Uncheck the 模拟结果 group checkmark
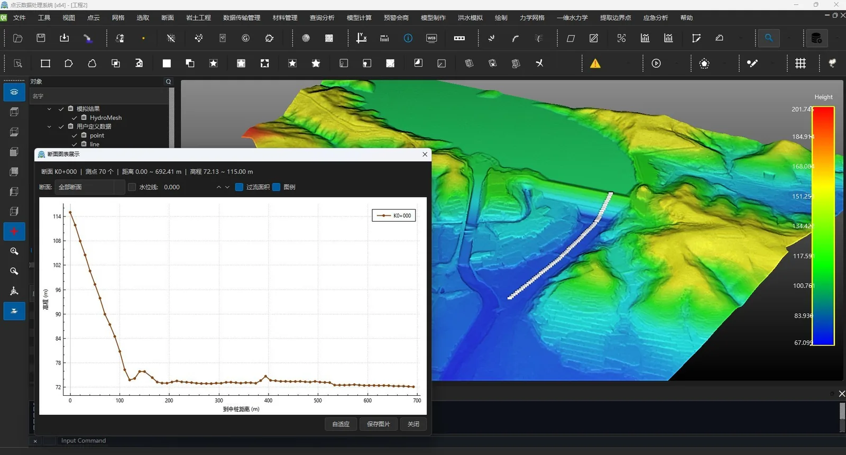This screenshot has width=846, height=455. [61, 109]
